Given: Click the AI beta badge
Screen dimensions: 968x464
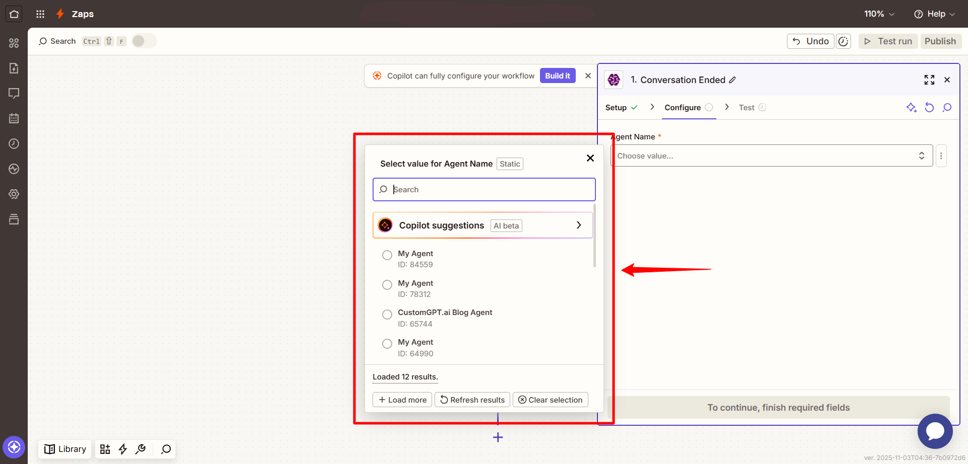Looking at the screenshot, I should point(506,226).
